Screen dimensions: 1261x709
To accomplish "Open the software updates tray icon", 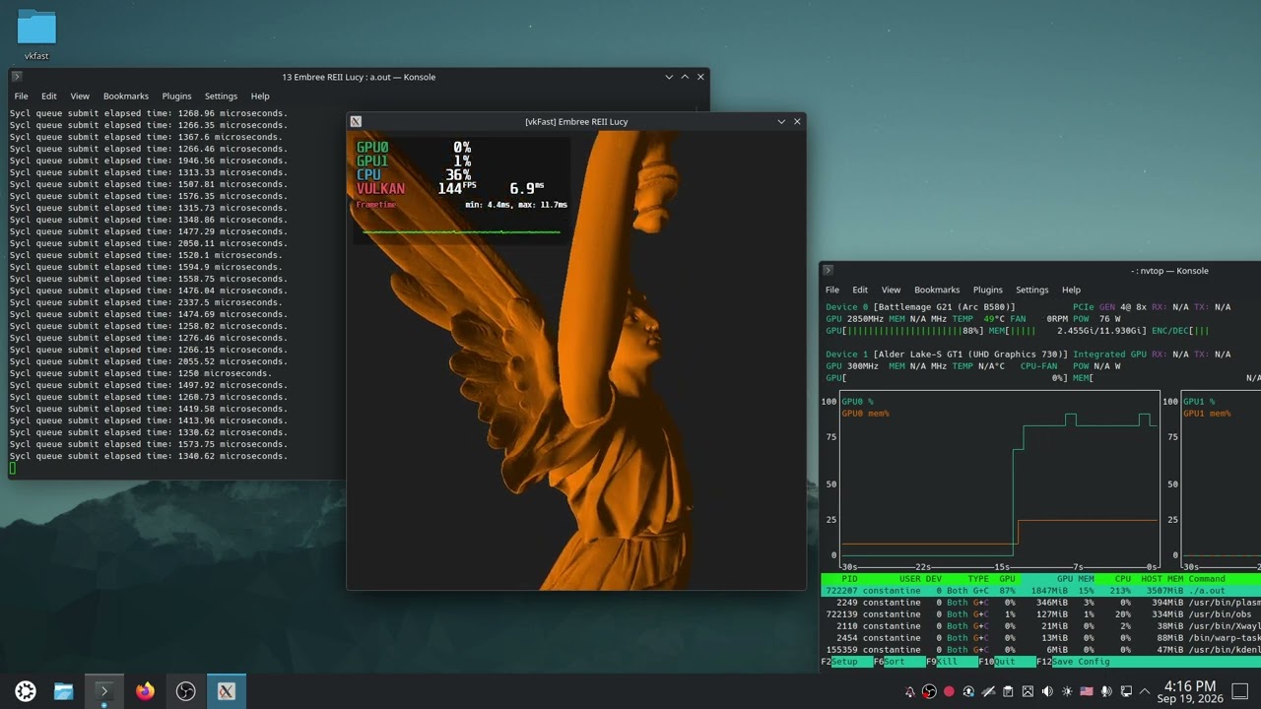I will tap(968, 691).
